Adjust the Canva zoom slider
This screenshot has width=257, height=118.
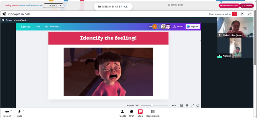tap(152, 105)
